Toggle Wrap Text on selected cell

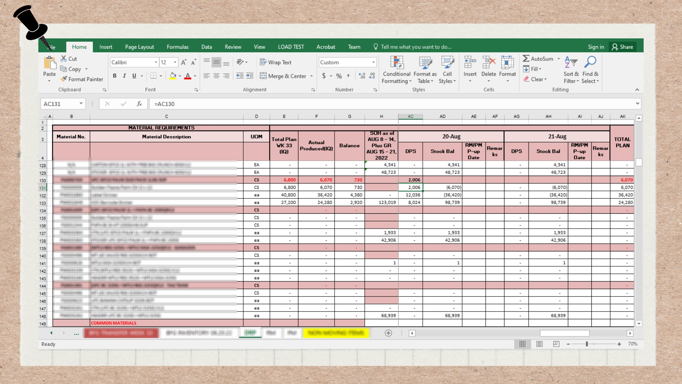pos(275,62)
